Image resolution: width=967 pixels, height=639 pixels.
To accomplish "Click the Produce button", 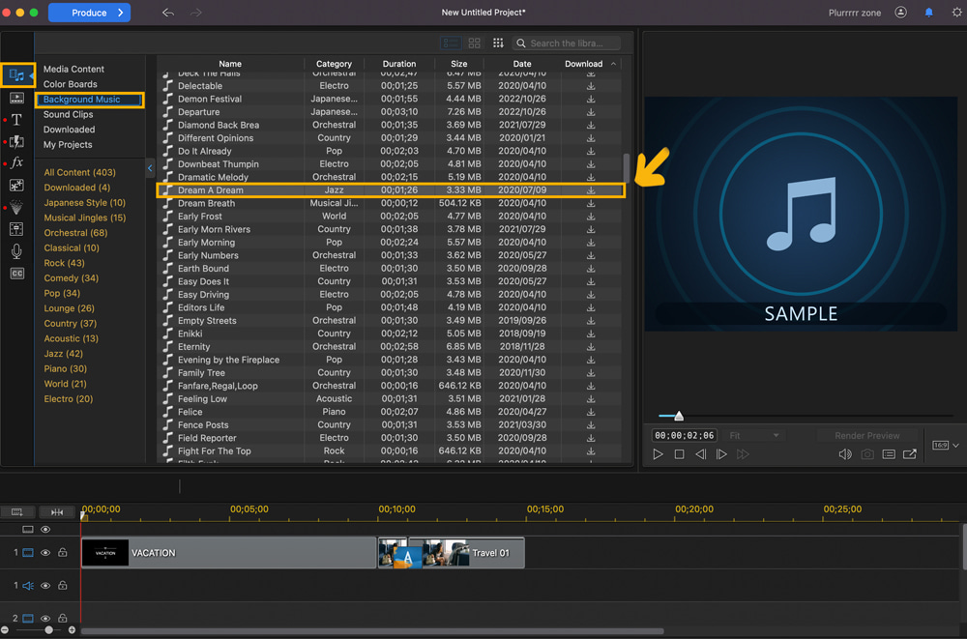I will pyautogui.click(x=89, y=13).
